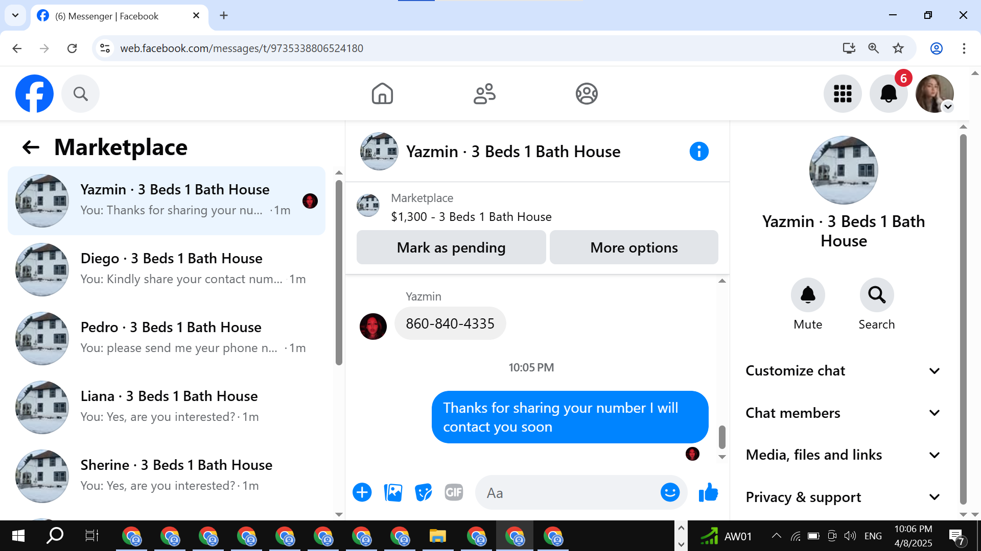Screen dimensions: 981x551
Task: Toggle the conversation info panel
Action: (699, 152)
